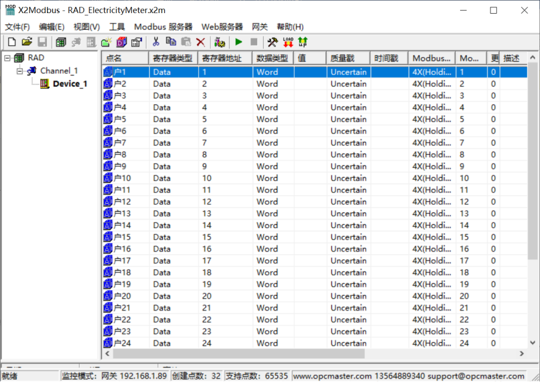The height and width of the screenshot is (382, 540).
Task: Click 监控模式: 网关 192.168.1.89 in the status bar
Action: pyautogui.click(x=115, y=376)
